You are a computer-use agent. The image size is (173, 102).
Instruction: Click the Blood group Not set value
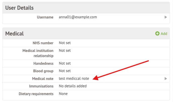(65, 71)
